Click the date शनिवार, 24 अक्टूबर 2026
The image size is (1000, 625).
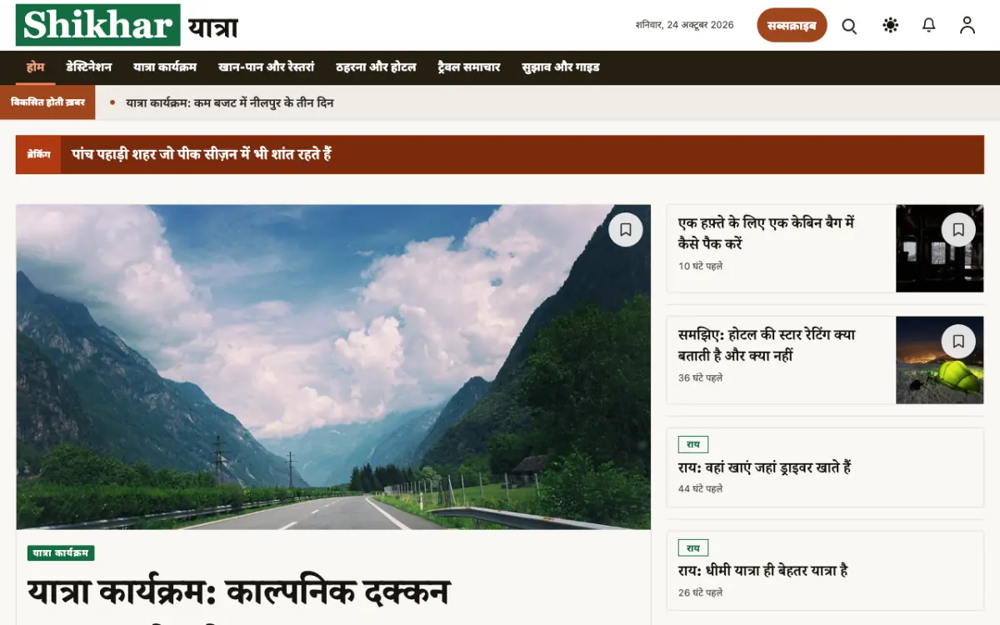pos(684,25)
